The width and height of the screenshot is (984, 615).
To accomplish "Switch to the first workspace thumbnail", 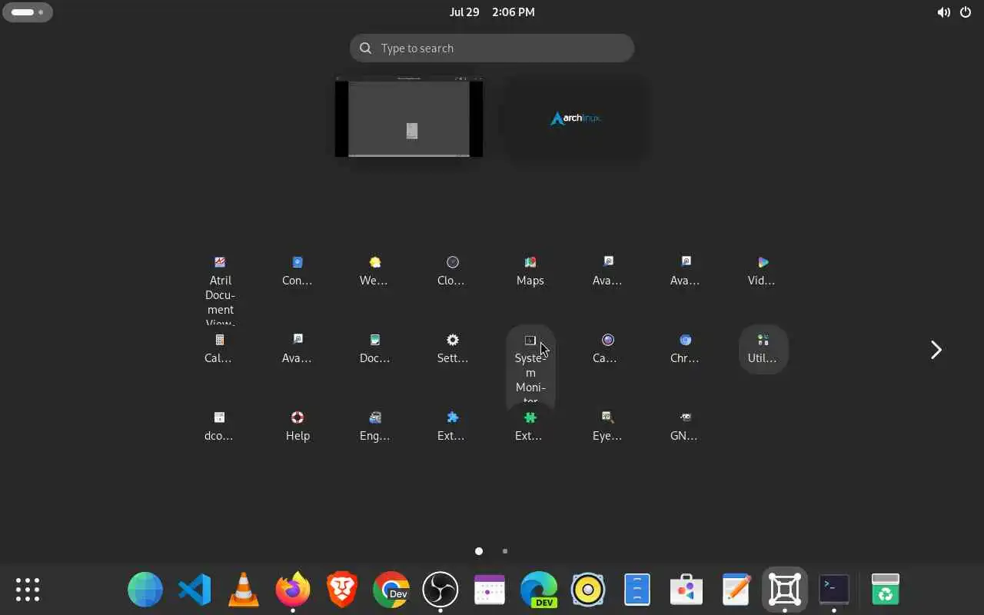I will pos(409,117).
